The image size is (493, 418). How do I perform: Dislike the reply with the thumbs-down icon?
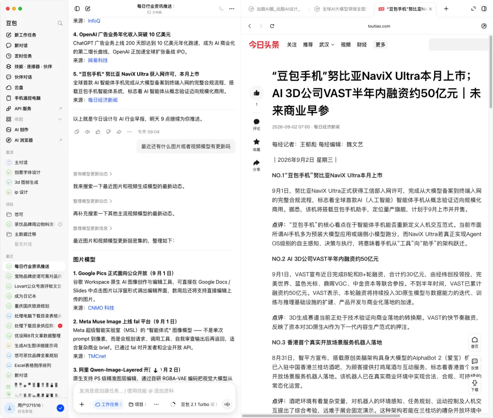tap(109, 132)
